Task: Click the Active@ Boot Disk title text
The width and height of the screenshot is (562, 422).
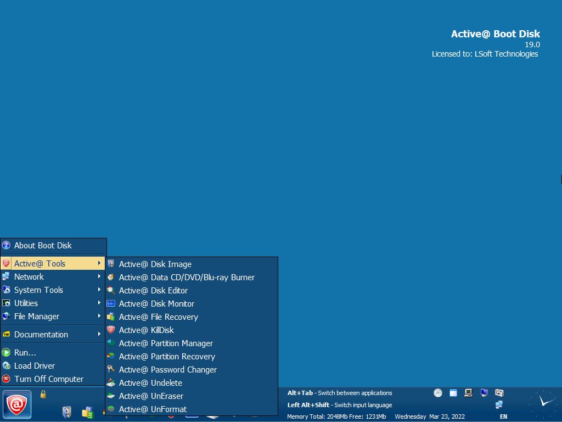Action: [x=496, y=34]
